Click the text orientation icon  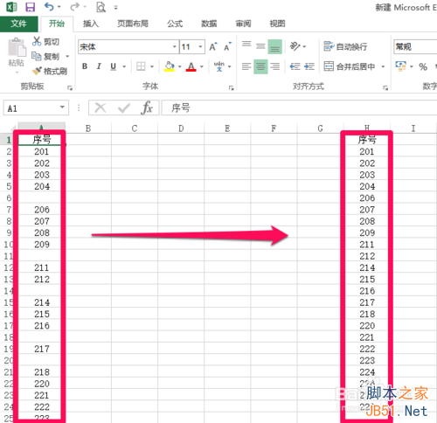295,46
